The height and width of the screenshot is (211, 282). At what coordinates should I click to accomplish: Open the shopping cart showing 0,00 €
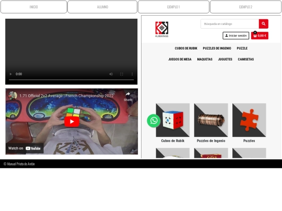[x=260, y=35]
